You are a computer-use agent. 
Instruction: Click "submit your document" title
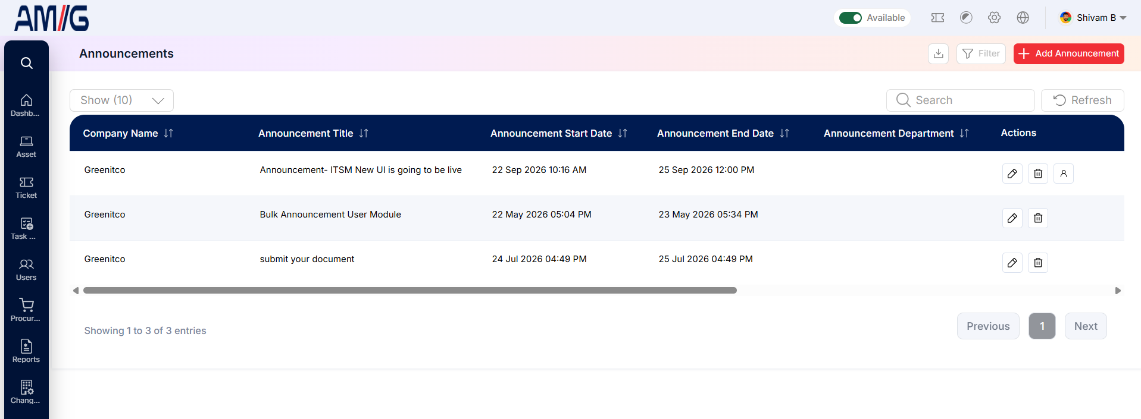[x=307, y=259]
